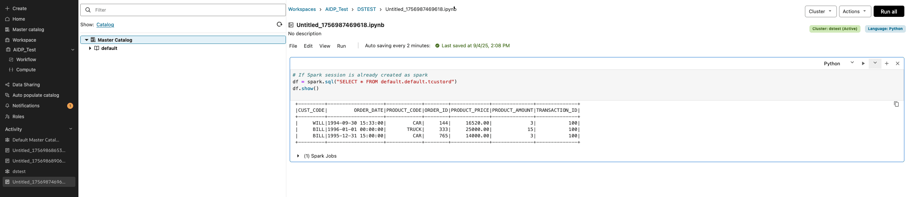Click Last saved at 9/4/25 text
This screenshot has width=907, height=197.
pos(475,45)
